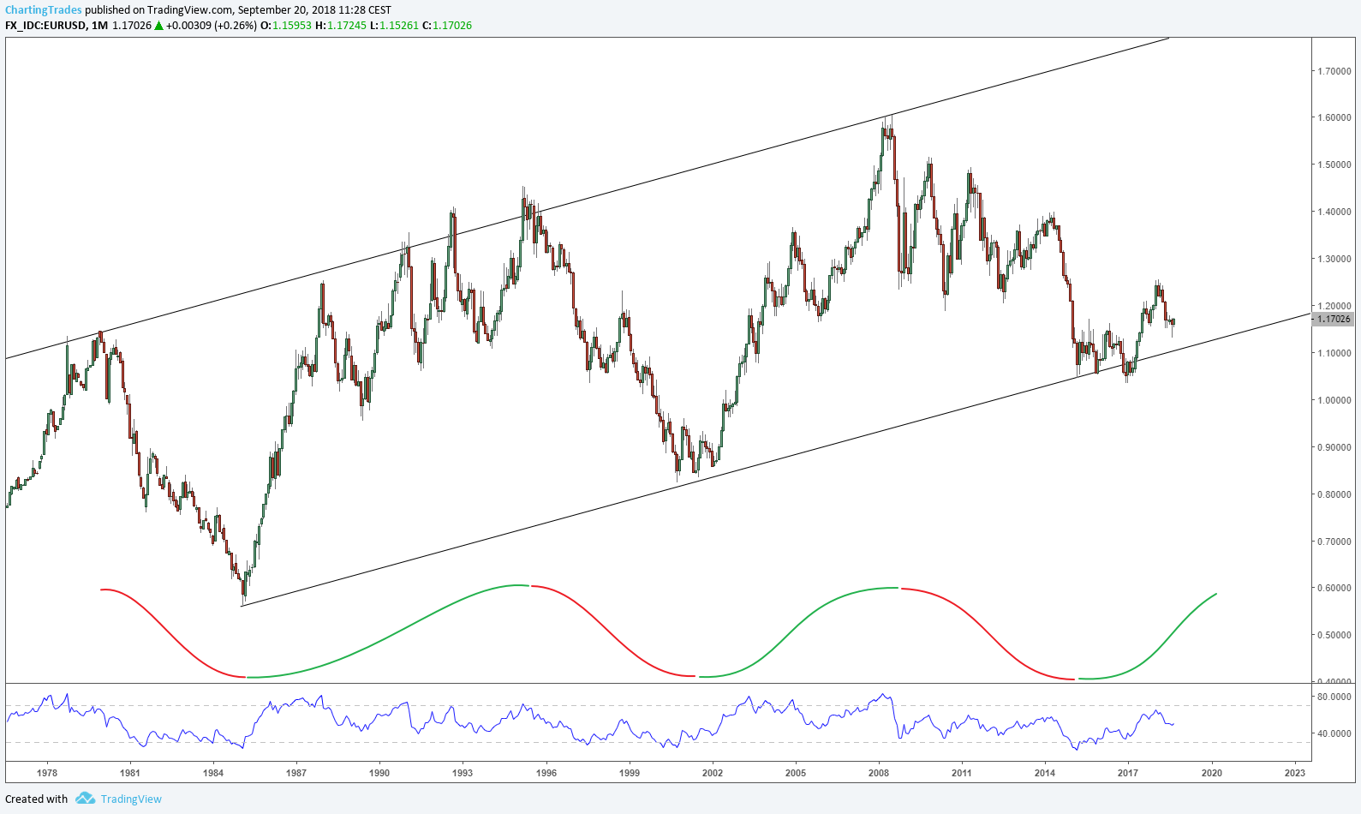Click the green Close value in header

pyautogui.click(x=452, y=26)
